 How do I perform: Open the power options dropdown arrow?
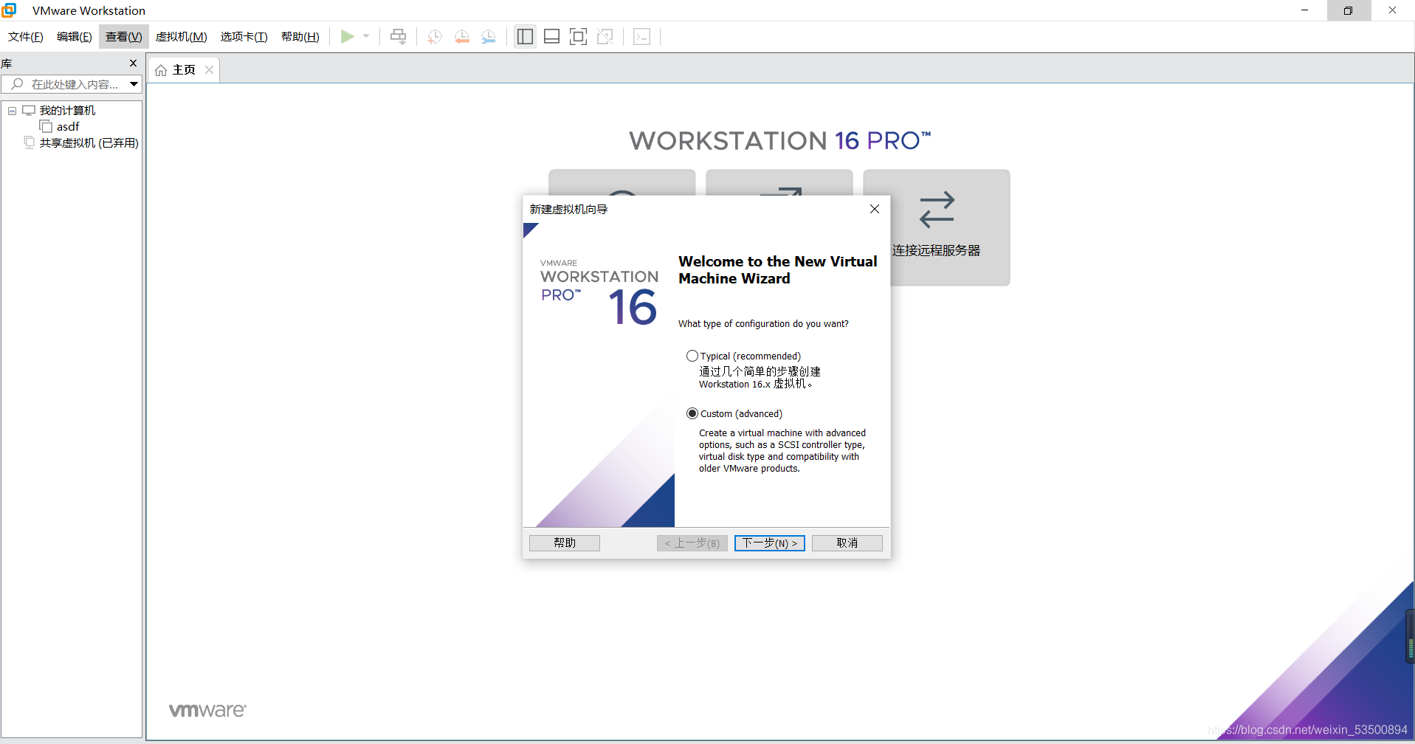(366, 36)
